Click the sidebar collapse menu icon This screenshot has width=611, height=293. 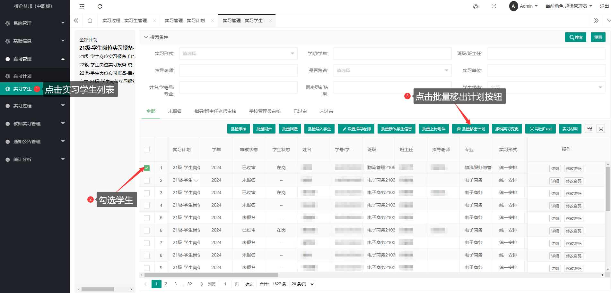click(82, 6)
